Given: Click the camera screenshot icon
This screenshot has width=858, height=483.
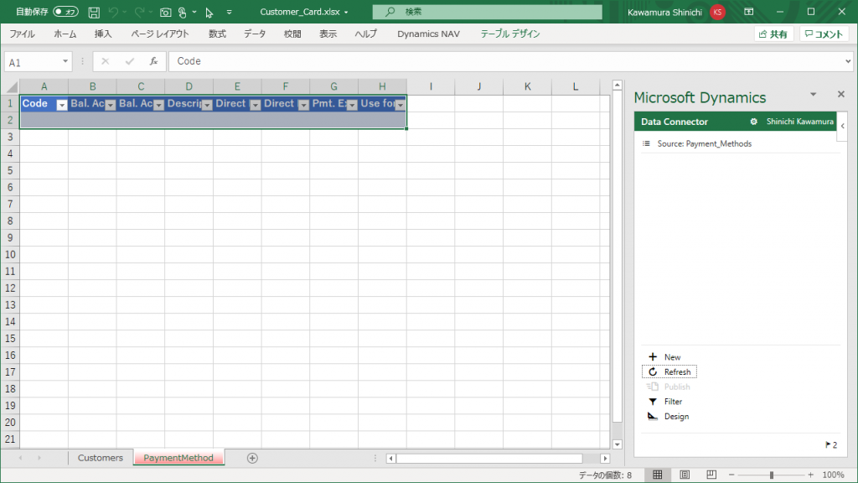Looking at the screenshot, I should click(x=165, y=12).
